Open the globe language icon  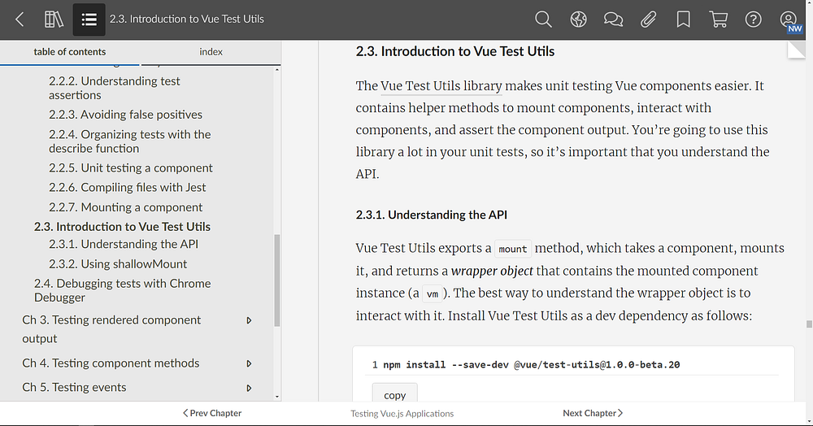coord(578,20)
